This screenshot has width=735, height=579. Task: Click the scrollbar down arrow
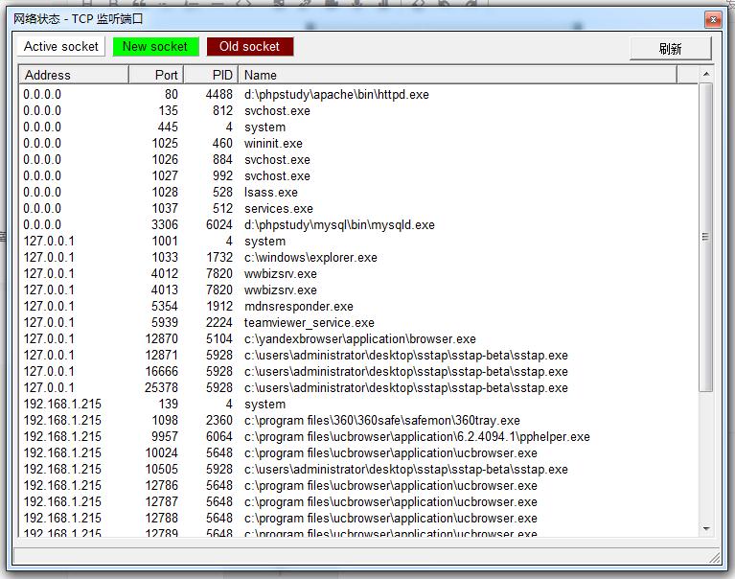click(x=706, y=528)
